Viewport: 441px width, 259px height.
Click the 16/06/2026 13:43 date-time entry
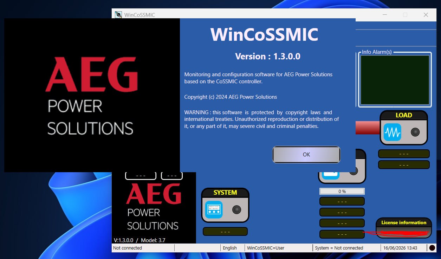401,248
